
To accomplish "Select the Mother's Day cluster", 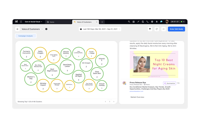I will 31,79.
